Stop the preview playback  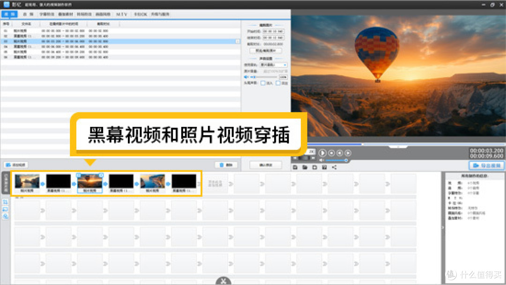[x=331, y=153]
